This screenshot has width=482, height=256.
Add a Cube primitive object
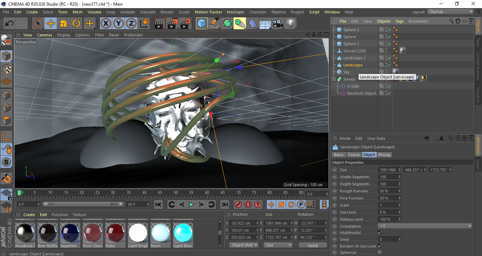(x=202, y=24)
